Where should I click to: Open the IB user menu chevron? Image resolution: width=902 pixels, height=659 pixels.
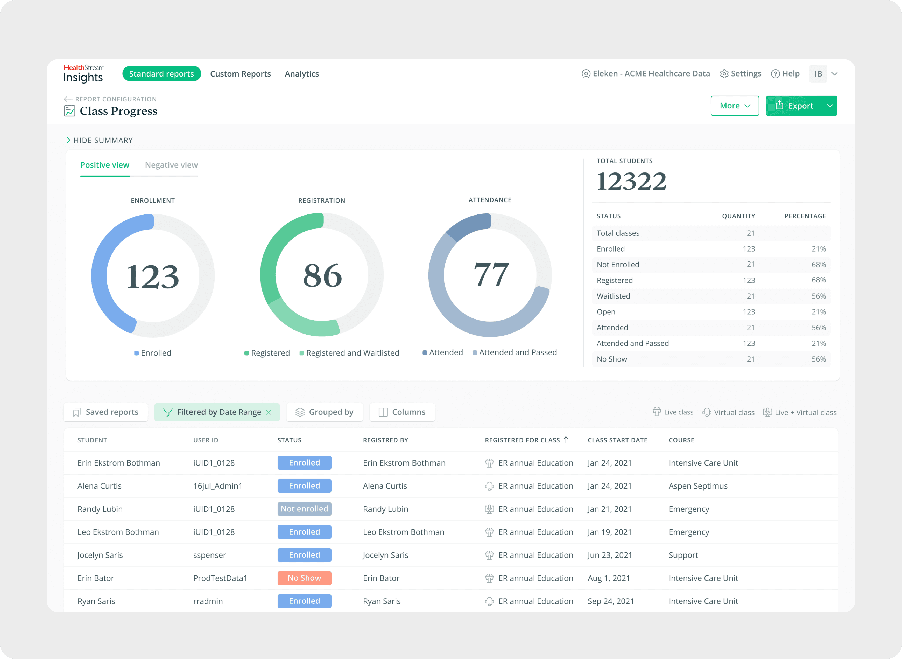coord(834,74)
